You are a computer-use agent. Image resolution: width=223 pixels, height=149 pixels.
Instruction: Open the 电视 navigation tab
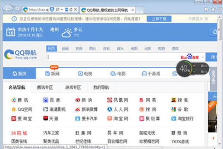(x=85, y=74)
